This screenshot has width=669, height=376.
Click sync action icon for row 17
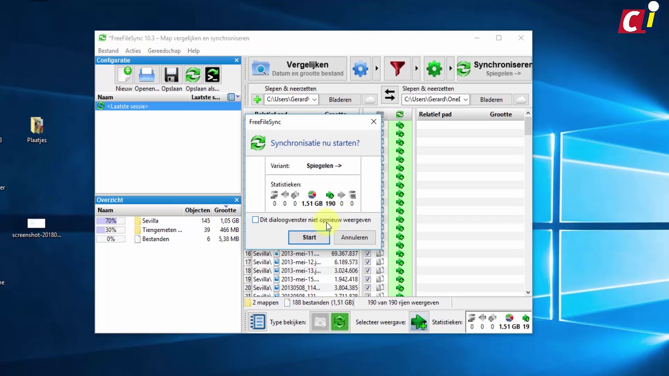point(400,262)
